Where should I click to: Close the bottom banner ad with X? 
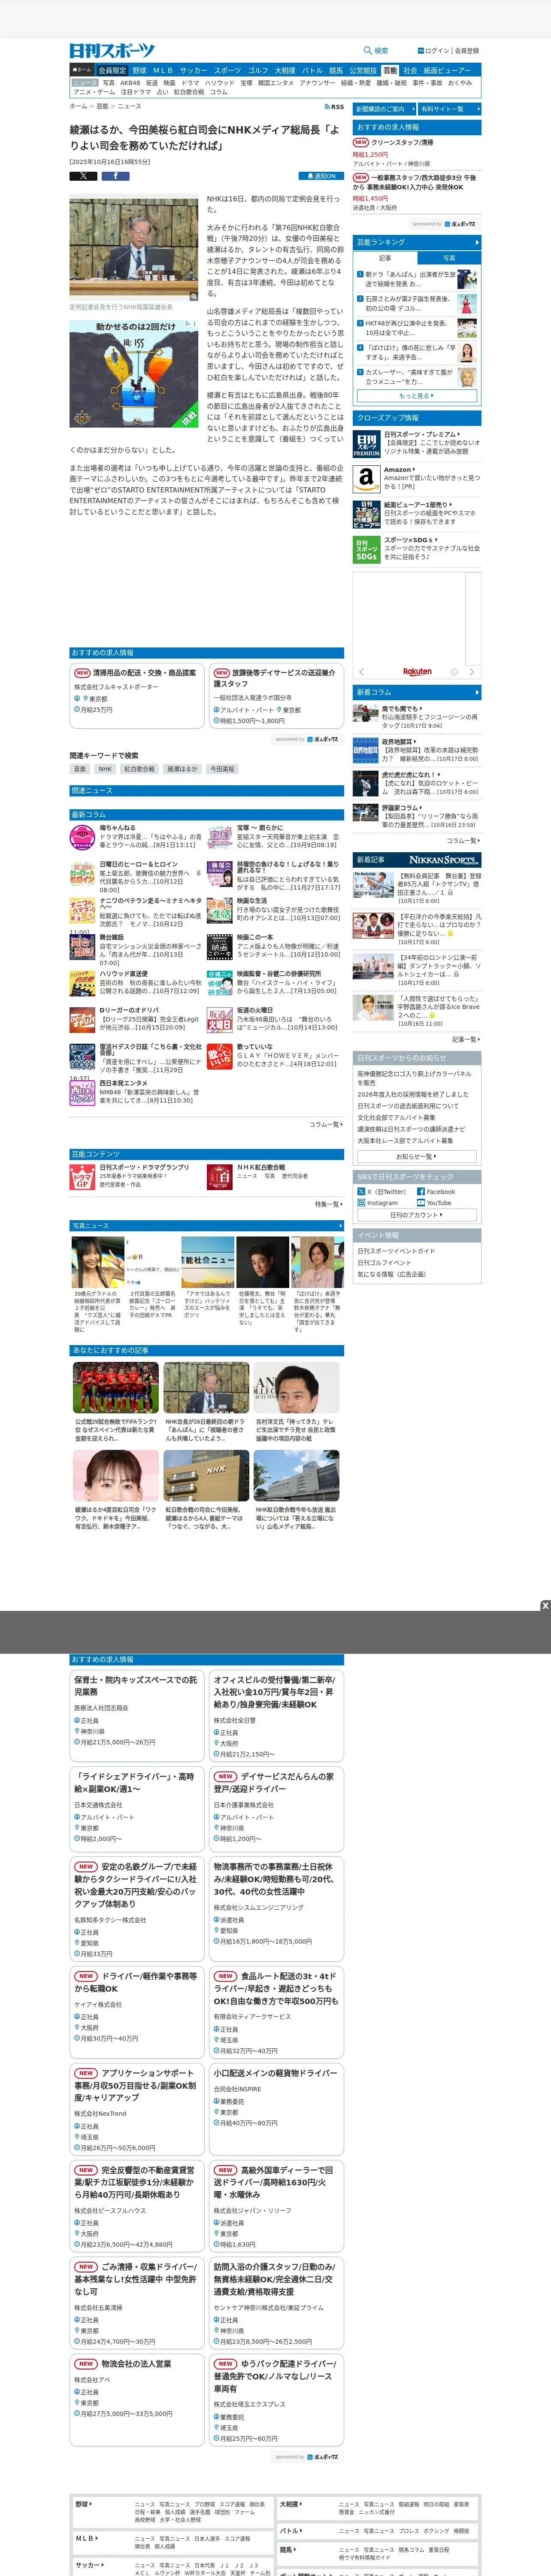coord(545,1606)
